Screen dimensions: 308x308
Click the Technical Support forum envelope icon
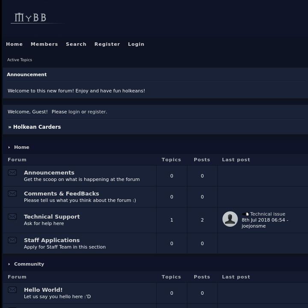tap(12, 217)
